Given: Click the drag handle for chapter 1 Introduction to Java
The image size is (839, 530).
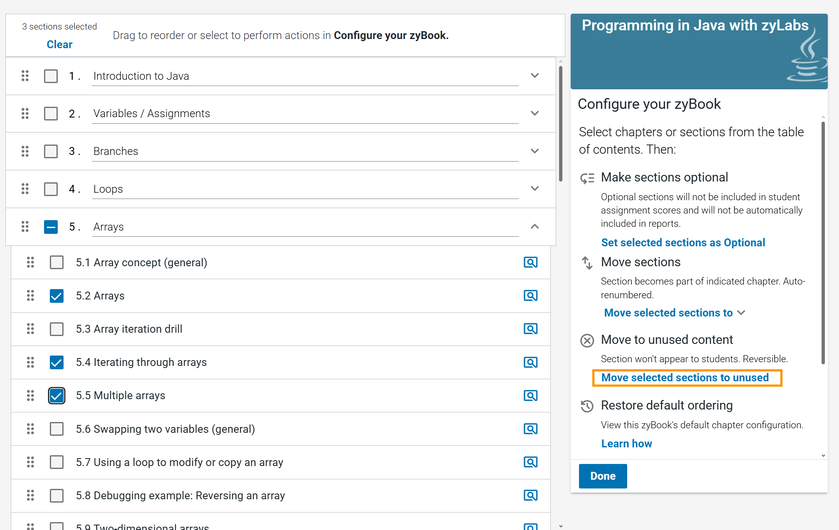Looking at the screenshot, I should (25, 76).
